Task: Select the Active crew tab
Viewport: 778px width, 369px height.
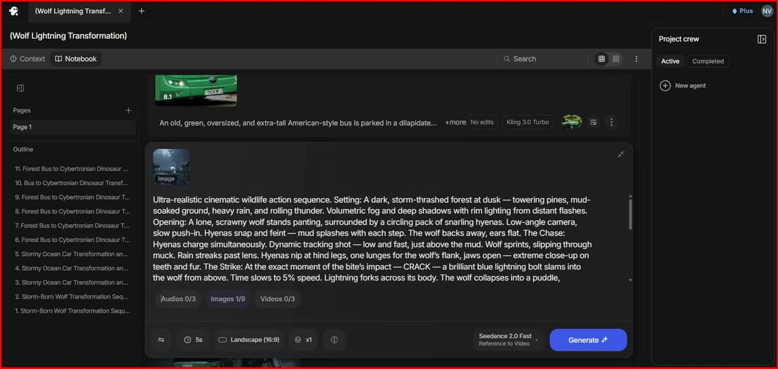Action: [x=670, y=61]
